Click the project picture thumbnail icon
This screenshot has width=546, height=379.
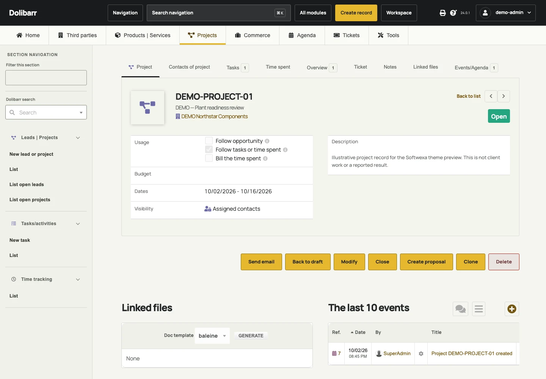pos(147,108)
